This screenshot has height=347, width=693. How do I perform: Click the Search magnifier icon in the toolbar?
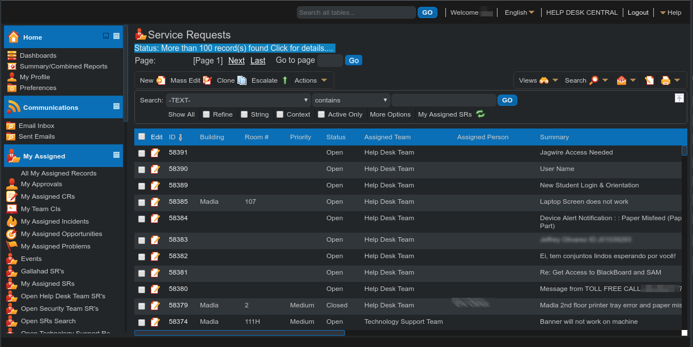pyautogui.click(x=594, y=80)
